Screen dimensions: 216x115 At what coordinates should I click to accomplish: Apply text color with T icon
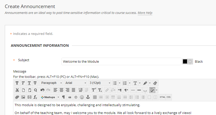135,83
